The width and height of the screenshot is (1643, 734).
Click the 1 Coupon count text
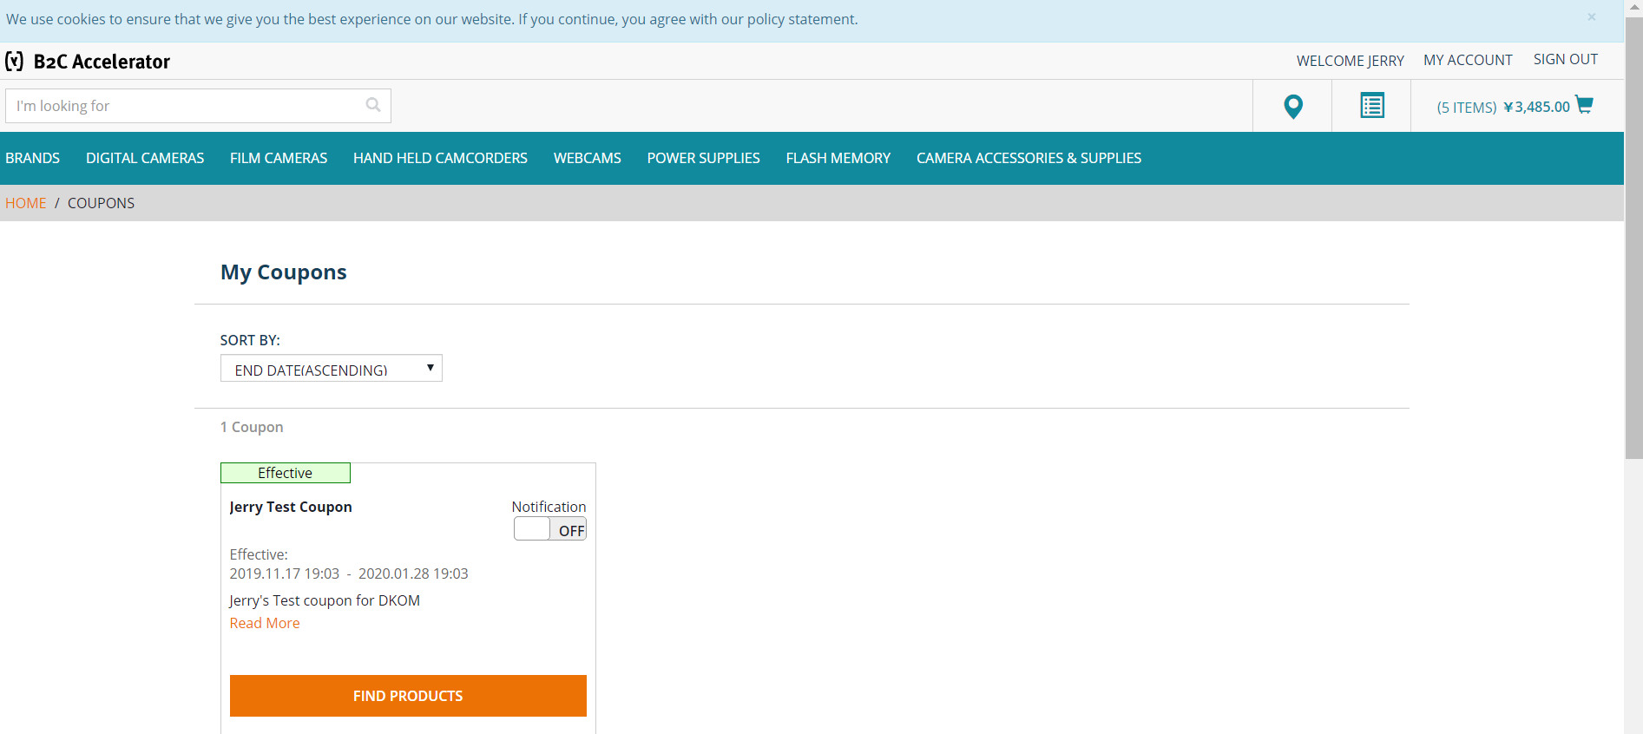coord(252,427)
